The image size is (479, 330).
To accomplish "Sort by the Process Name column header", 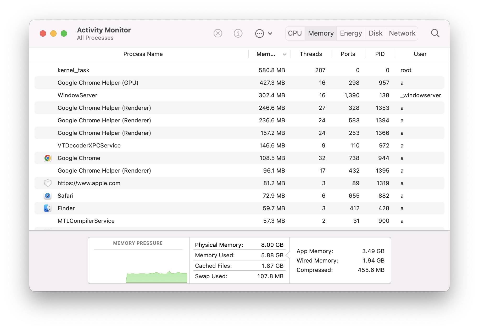I will click(x=143, y=54).
